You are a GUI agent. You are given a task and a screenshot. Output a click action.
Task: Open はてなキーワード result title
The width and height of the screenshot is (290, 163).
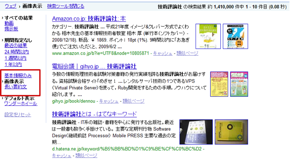[x=94, y=114]
